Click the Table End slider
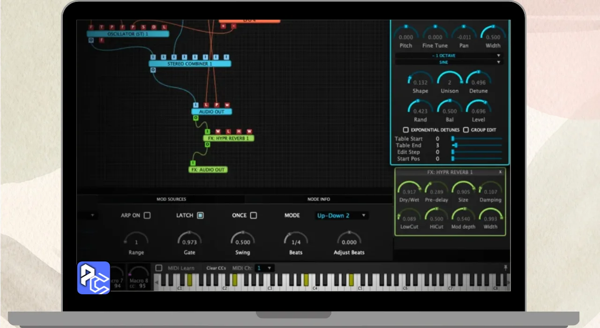 tap(476, 145)
